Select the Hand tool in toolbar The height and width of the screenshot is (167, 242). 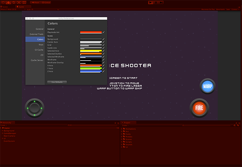pos(3,2)
